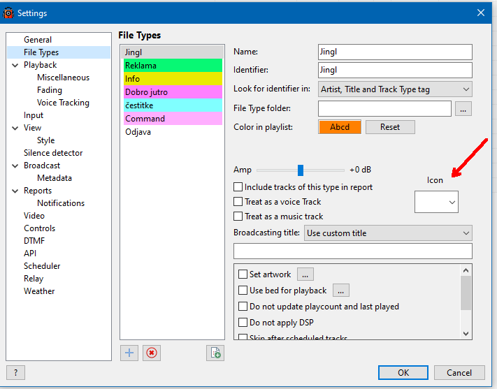Screen dimensions: 497x389
Task: Enable Include tracks of this type in report
Action: (239, 187)
